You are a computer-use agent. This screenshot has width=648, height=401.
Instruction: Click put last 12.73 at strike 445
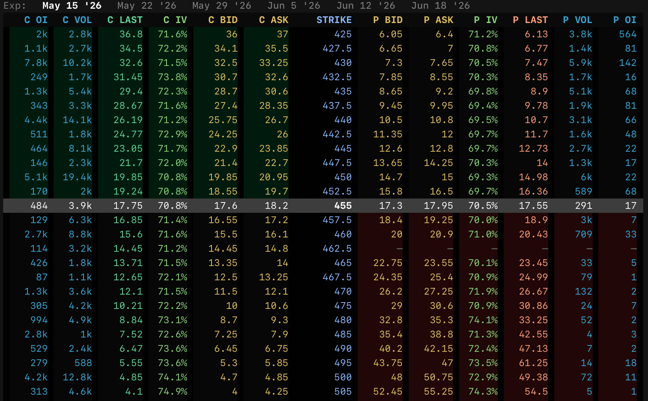(x=533, y=148)
